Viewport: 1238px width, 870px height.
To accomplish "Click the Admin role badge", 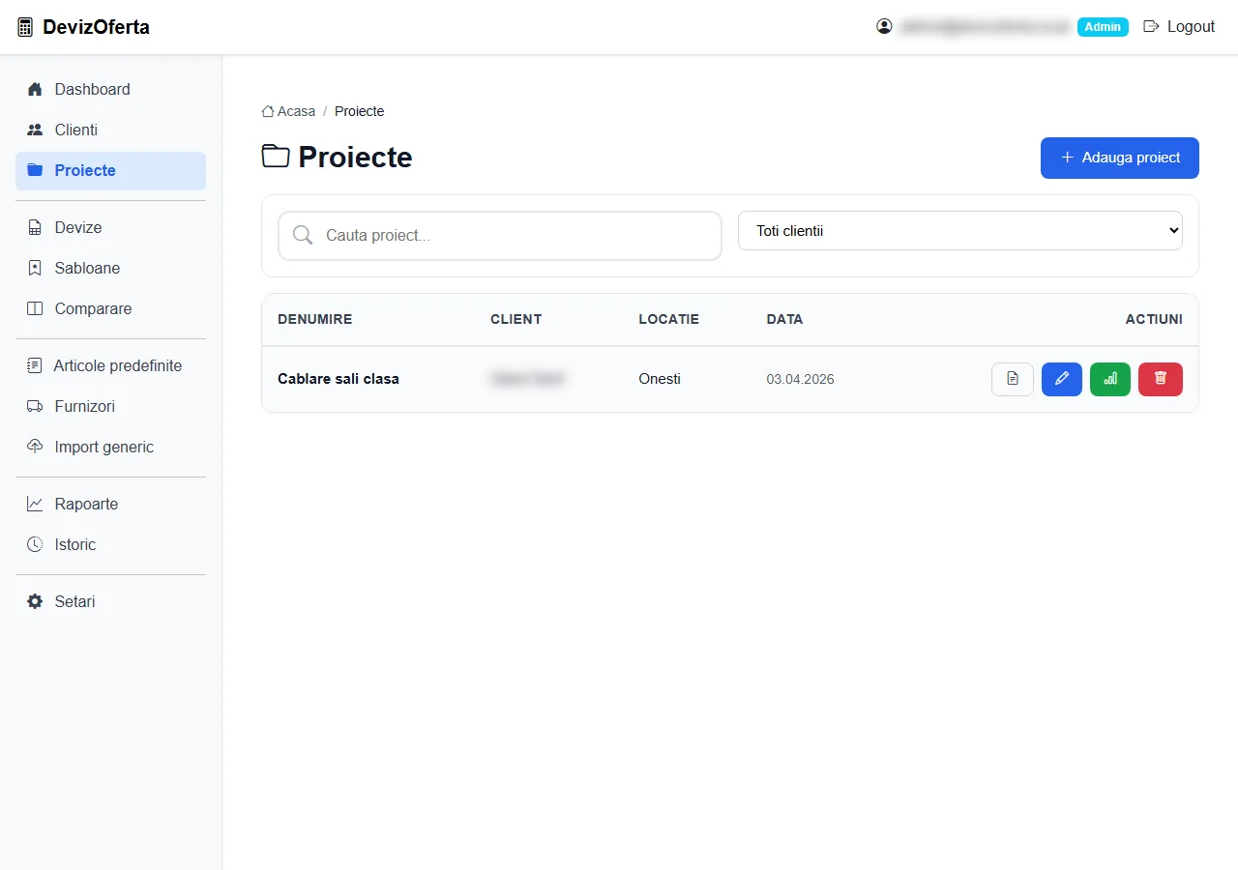I will (x=1103, y=27).
